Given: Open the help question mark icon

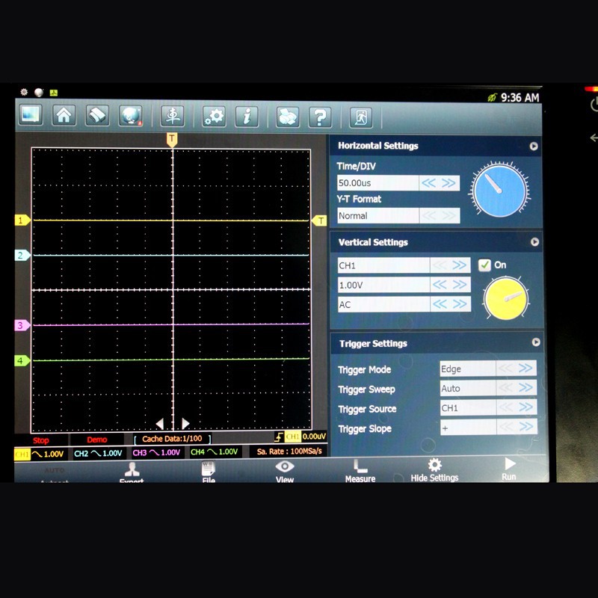Looking at the screenshot, I should click(x=320, y=116).
